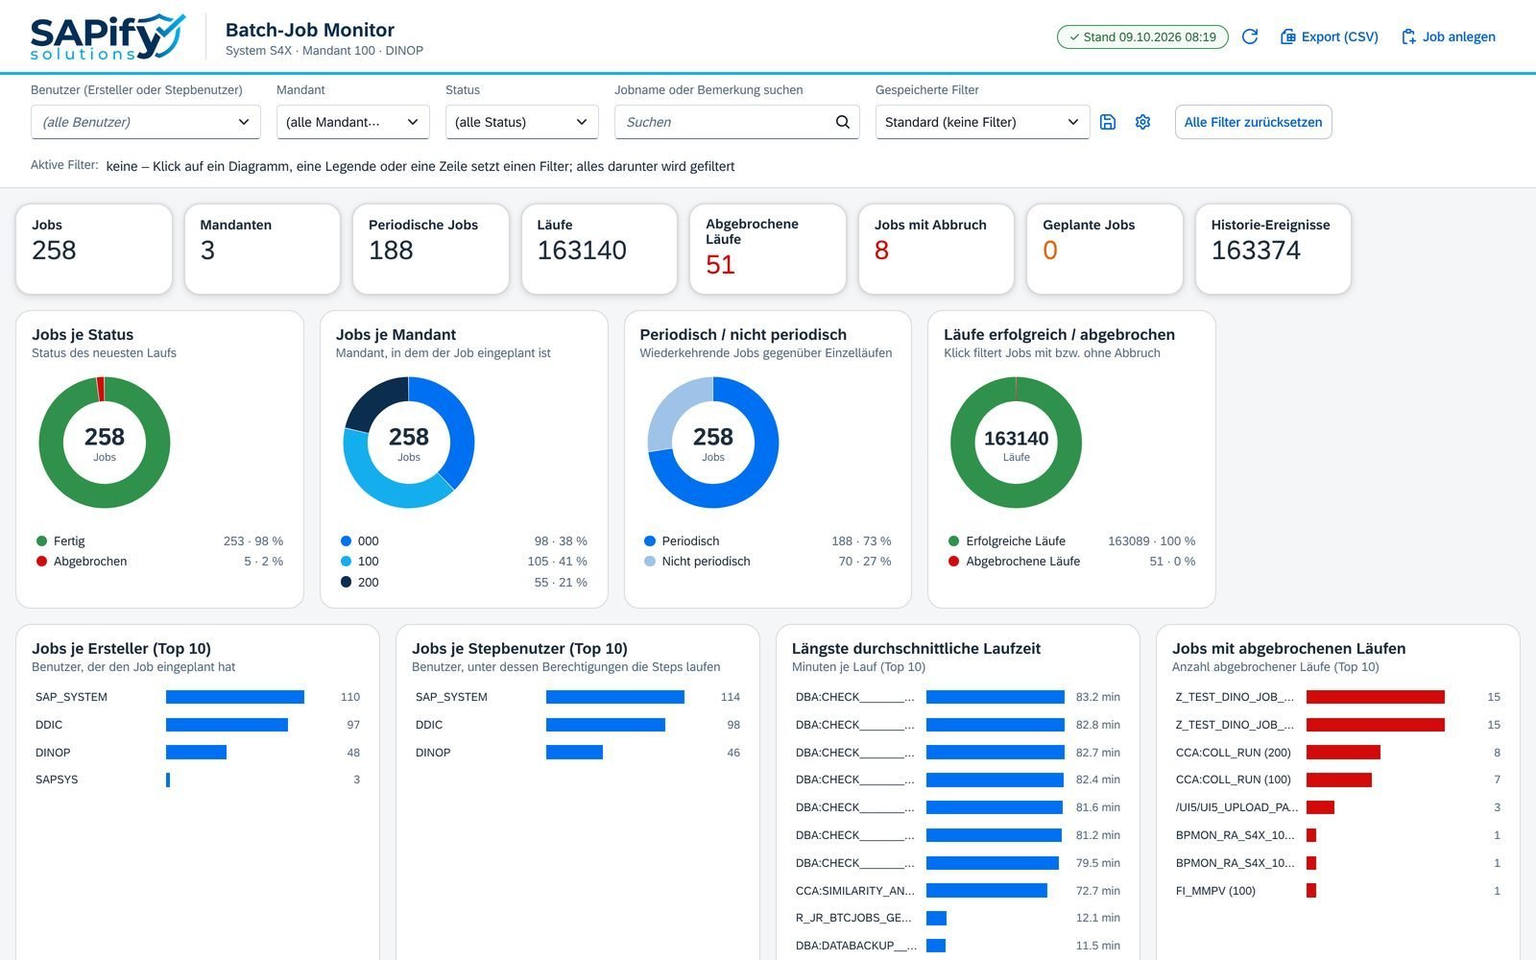Open the Mandant dropdown

pyautogui.click(x=352, y=122)
